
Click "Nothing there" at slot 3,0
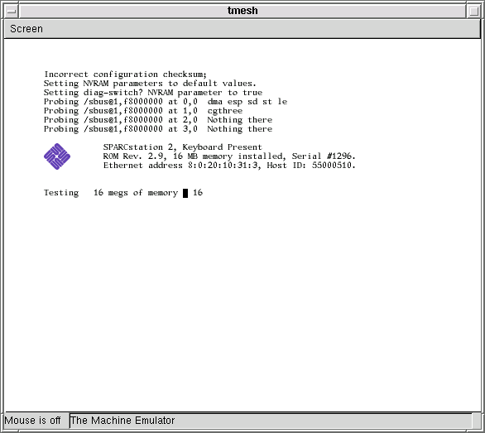pyautogui.click(x=240, y=129)
